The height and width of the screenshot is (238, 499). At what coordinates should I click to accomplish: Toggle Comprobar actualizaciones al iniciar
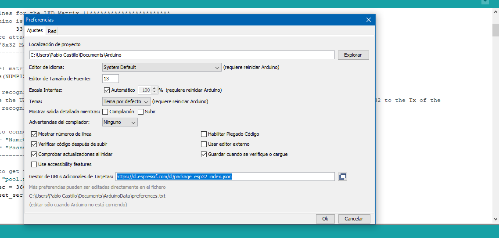34,154
